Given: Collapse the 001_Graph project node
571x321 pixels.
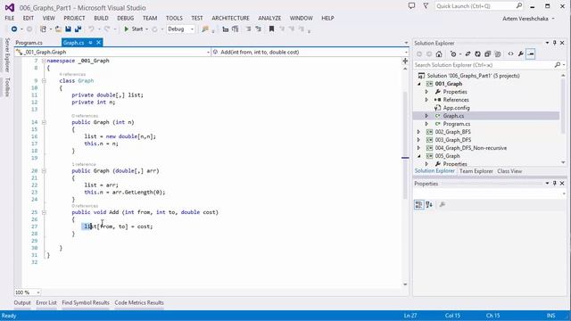Looking at the screenshot, I should tap(418, 84).
